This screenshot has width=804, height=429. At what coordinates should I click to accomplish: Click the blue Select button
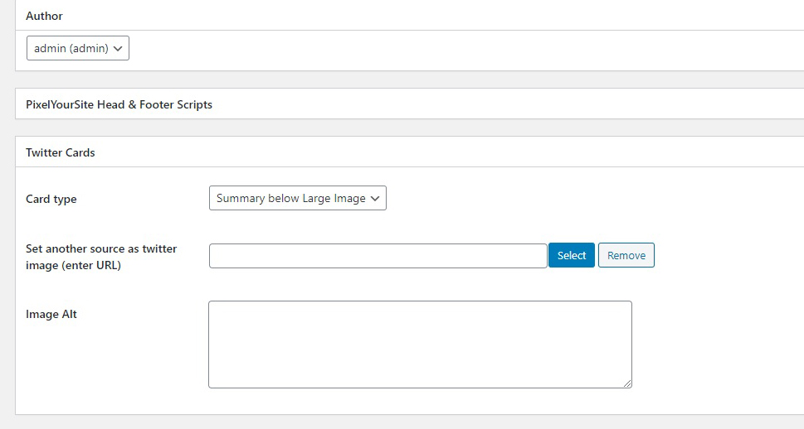pyautogui.click(x=571, y=255)
